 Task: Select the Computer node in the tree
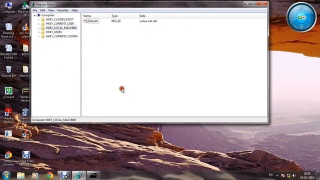pyautogui.click(x=48, y=15)
